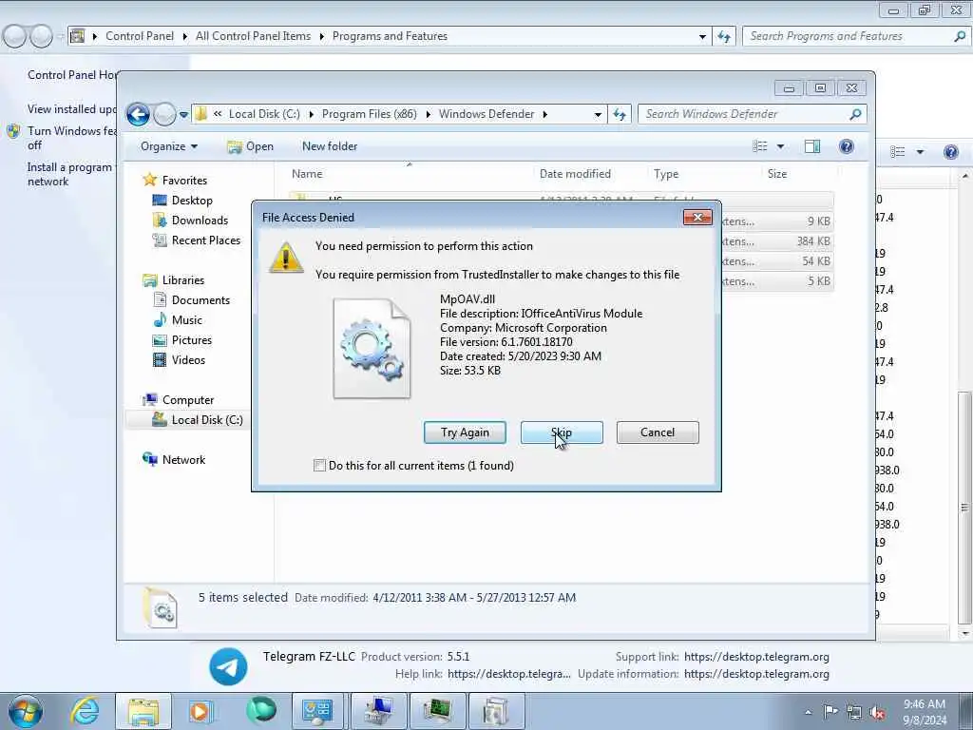
Task: Select Favorites in the navigation pane
Action: tap(184, 180)
